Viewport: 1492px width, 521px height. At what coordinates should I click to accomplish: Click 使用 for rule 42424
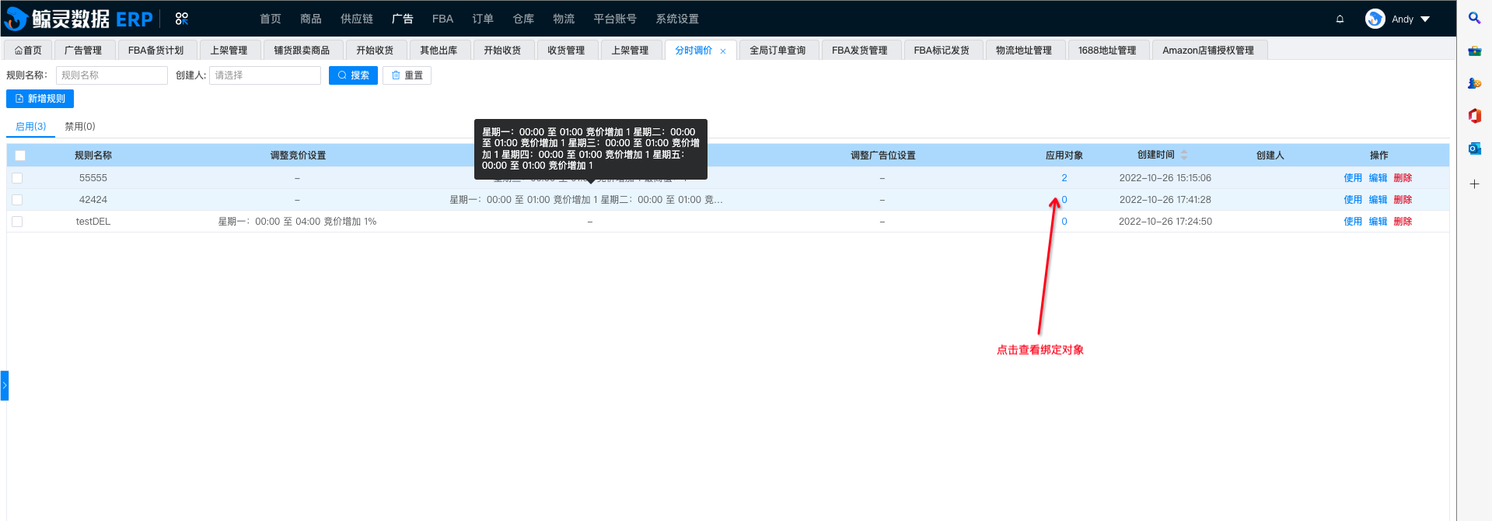[1353, 200]
